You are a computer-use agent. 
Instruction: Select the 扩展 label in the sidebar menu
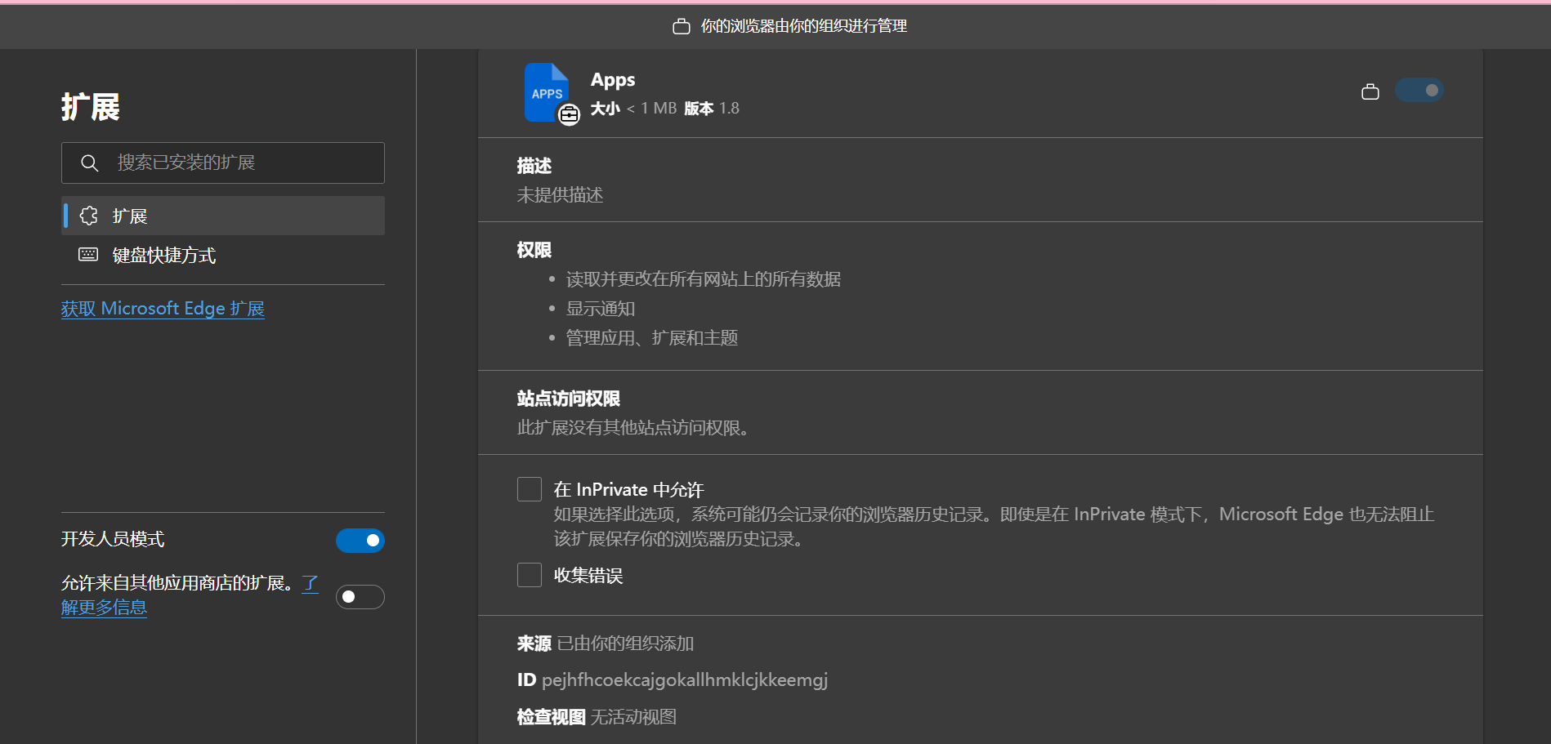(x=130, y=216)
